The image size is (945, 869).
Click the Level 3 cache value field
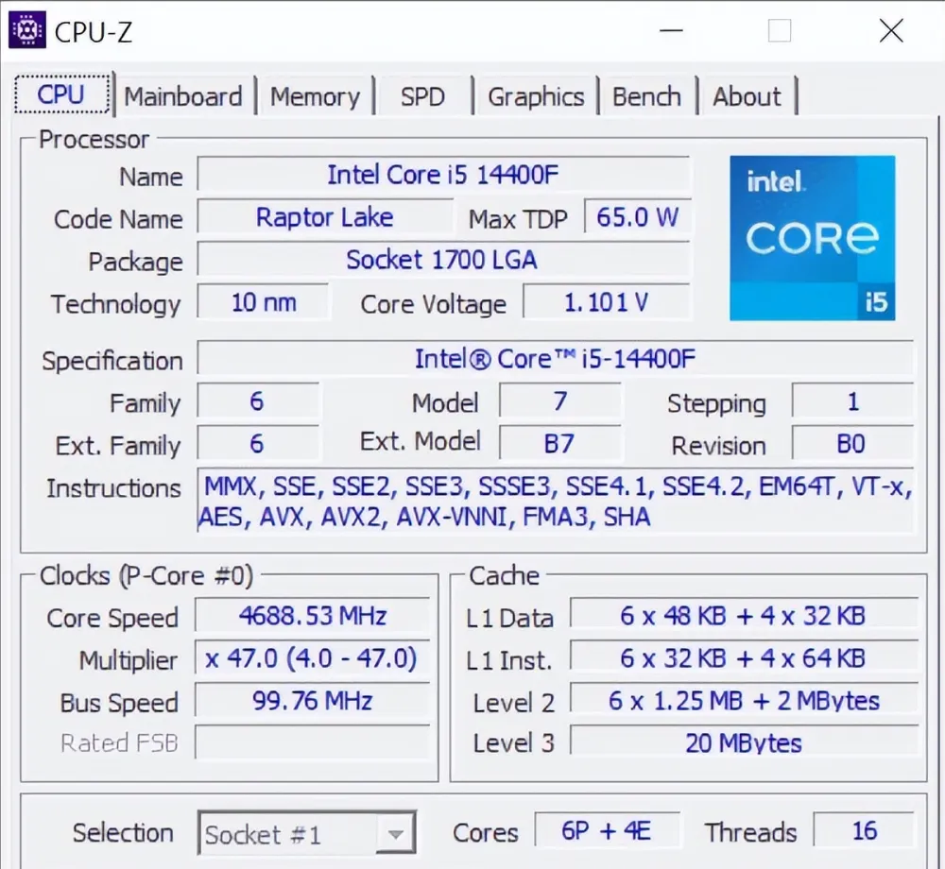point(744,742)
